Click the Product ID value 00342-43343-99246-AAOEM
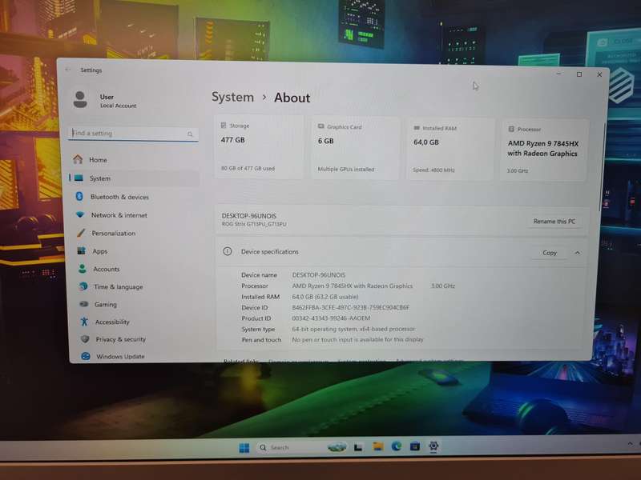641x480 pixels. pyautogui.click(x=331, y=318)
